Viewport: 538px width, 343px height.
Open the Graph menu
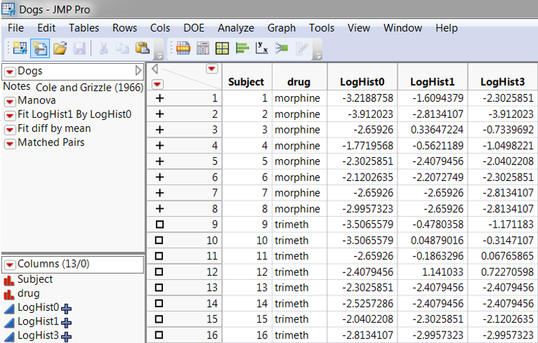click(x=281, y=28)
